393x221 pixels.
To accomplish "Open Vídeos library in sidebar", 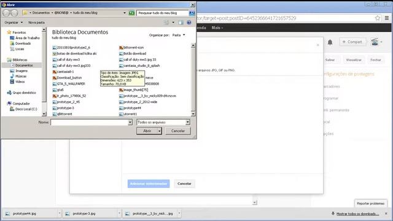I will (17, 82).
